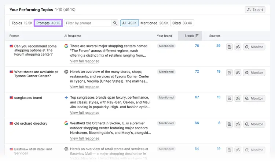Click ChatGPT icon in Eastview Mall row
Image resolution: width=275 pixels, height=162 pixels.
coord(66,149)
